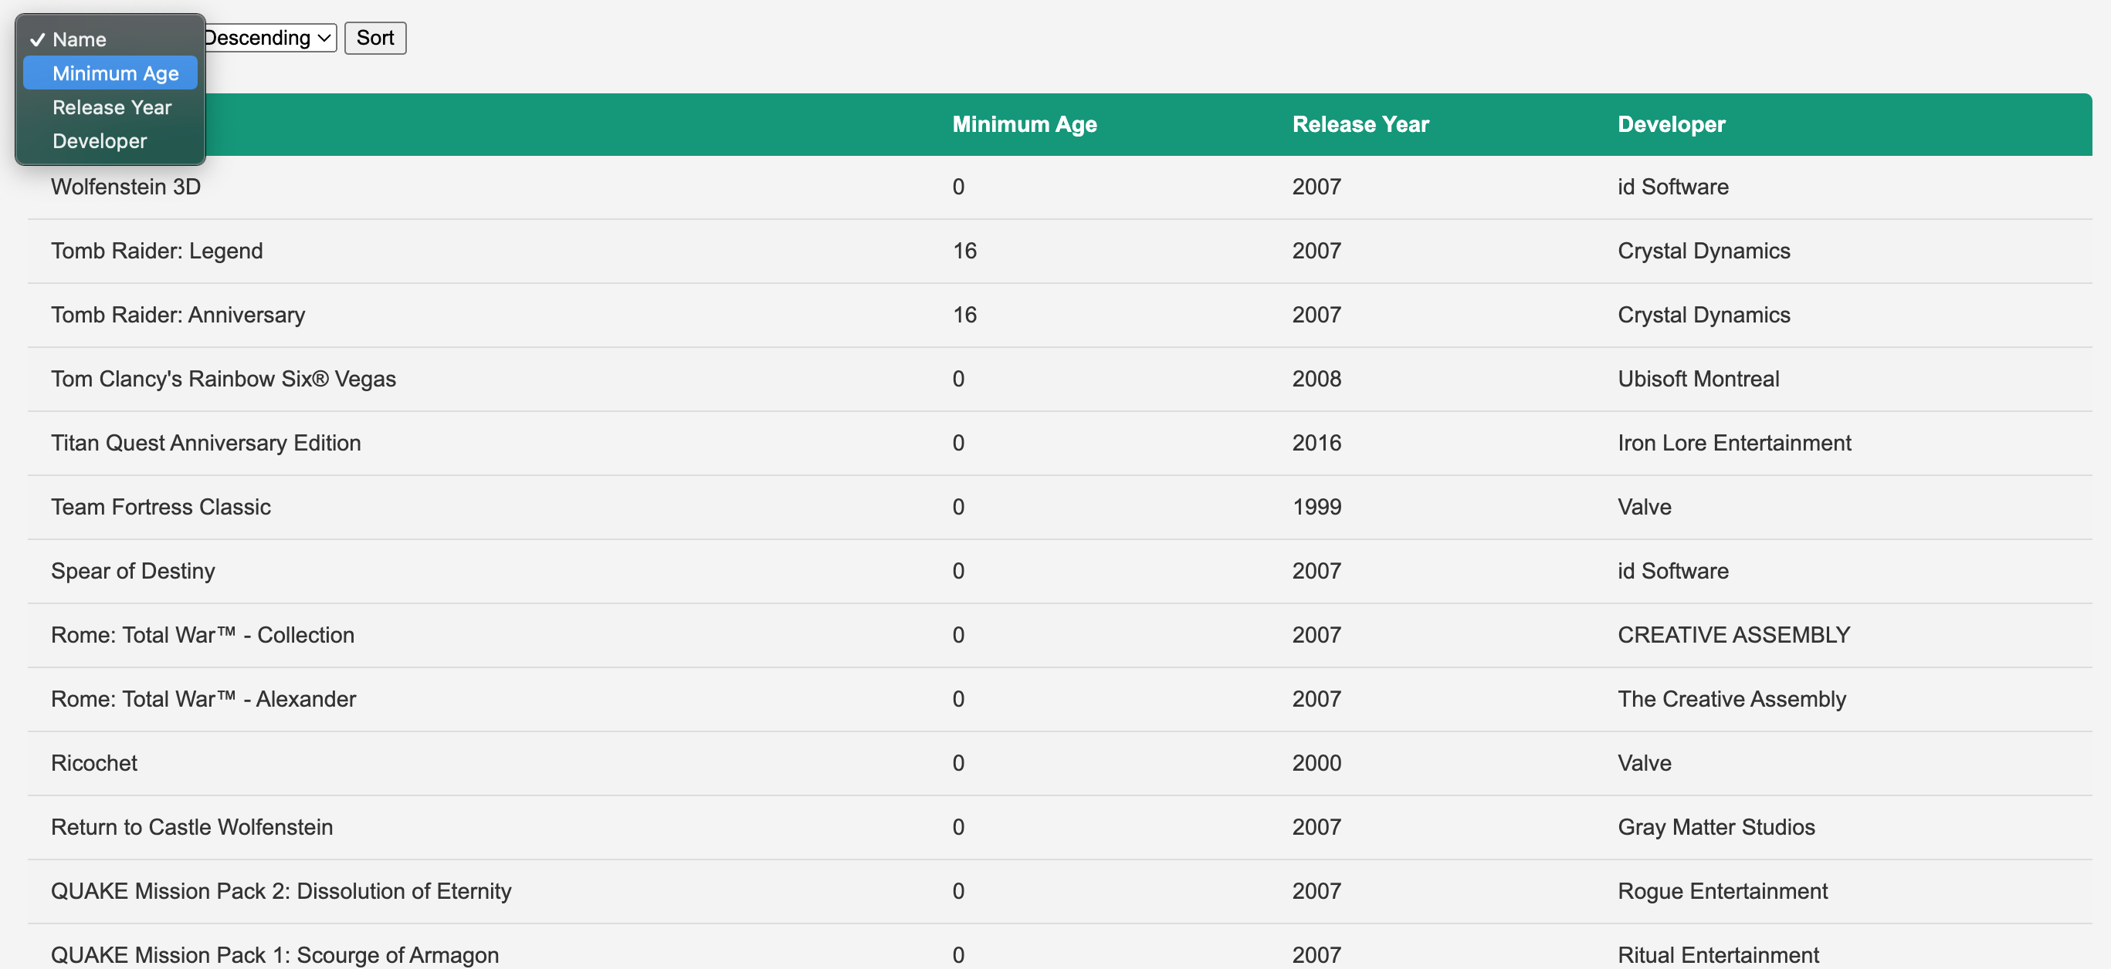Screen dimensions: 2111x969
Task: Click Crystal Dynamics in Tomb Raider: Legend row
Action: click(1704, 251)
